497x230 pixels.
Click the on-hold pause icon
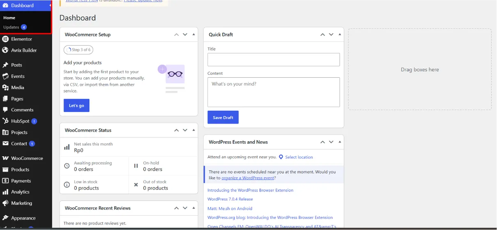(x=136, y=166)
